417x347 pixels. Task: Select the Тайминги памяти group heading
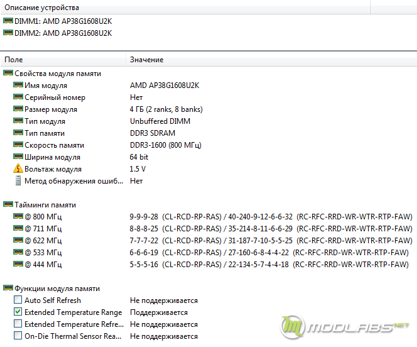(45, 205)
